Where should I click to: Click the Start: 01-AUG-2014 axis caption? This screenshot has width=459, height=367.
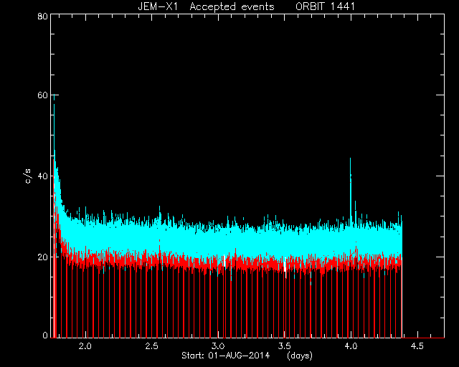click(225, 356)
